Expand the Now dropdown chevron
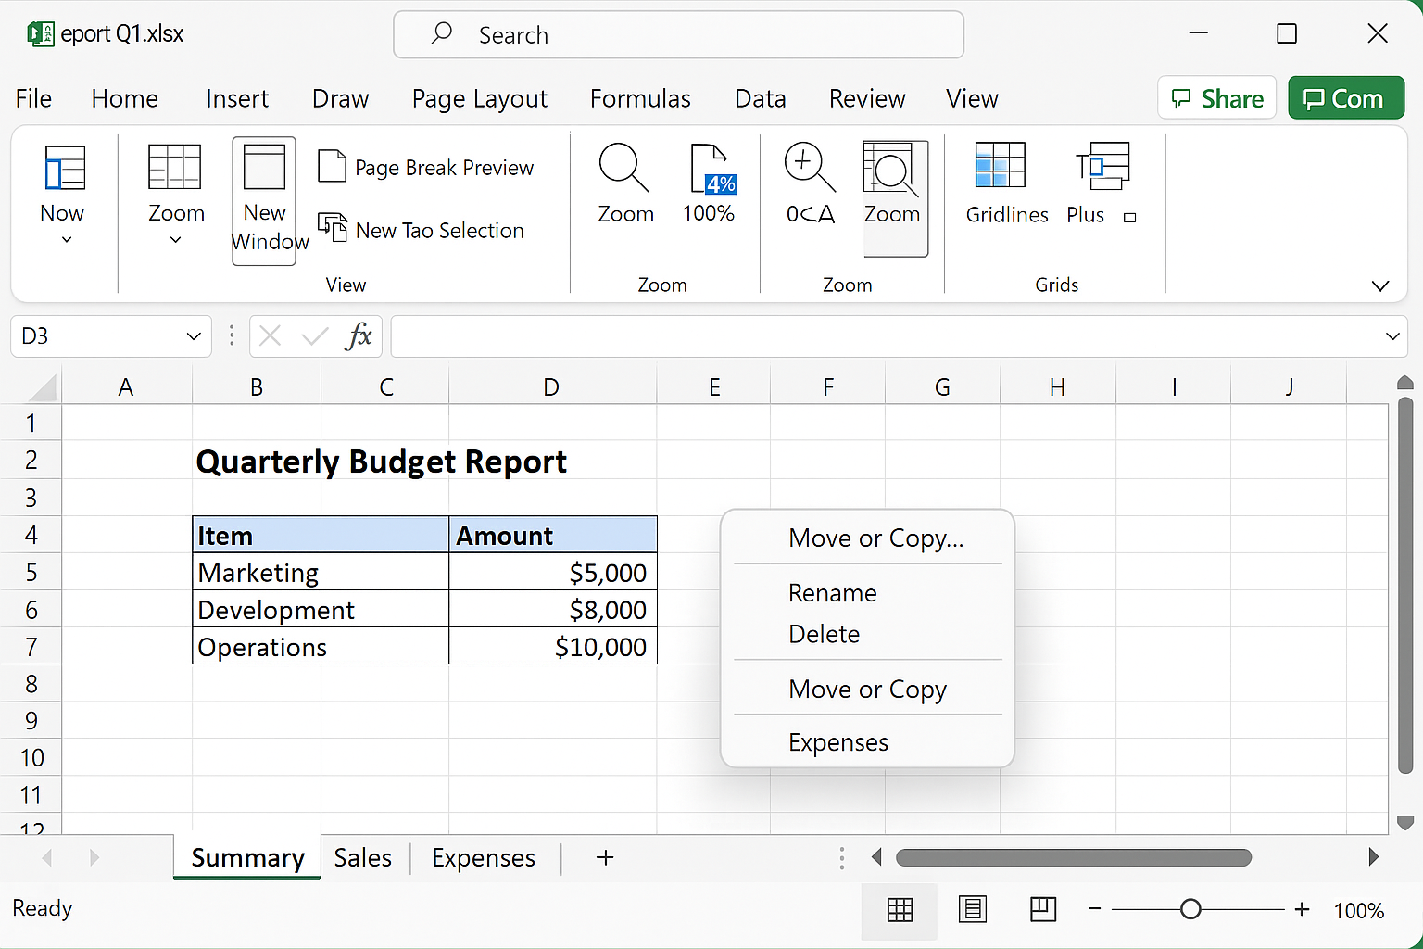The image size is (1423, 949). click(67, 240)
